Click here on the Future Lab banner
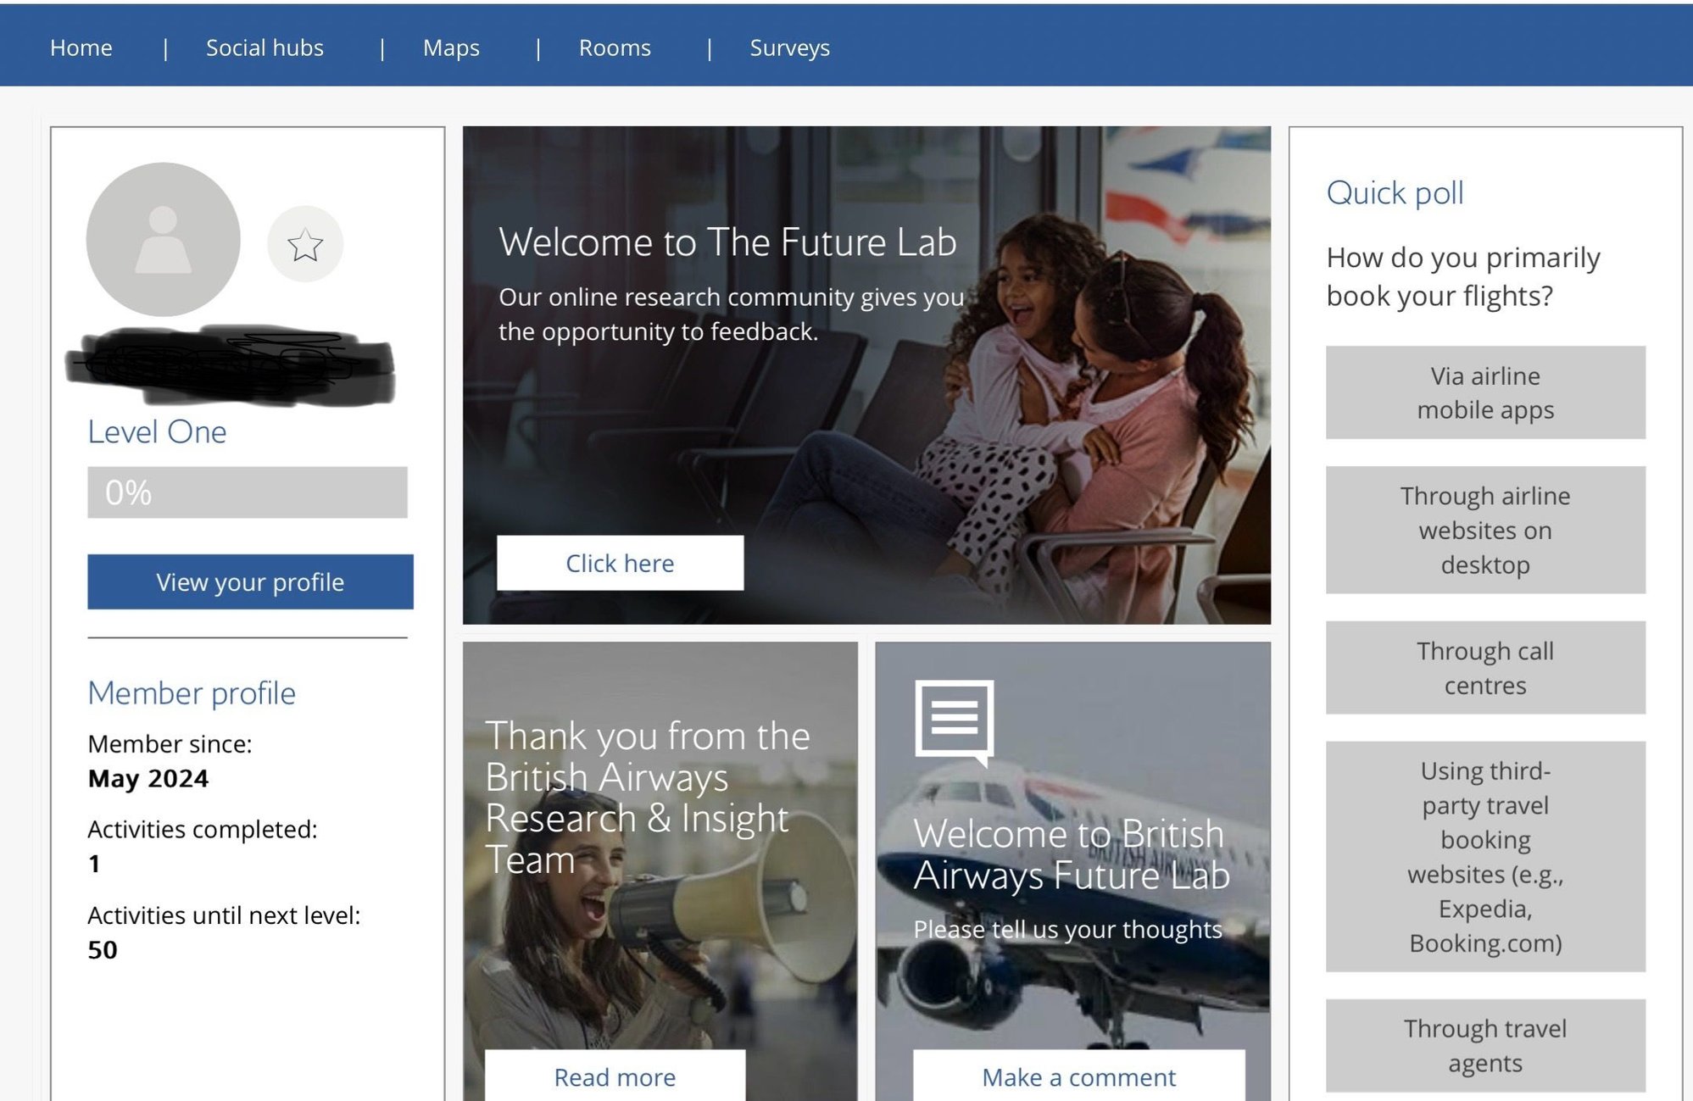The width and height of the screenshot is (1693, 1101). tap(621, 562)
